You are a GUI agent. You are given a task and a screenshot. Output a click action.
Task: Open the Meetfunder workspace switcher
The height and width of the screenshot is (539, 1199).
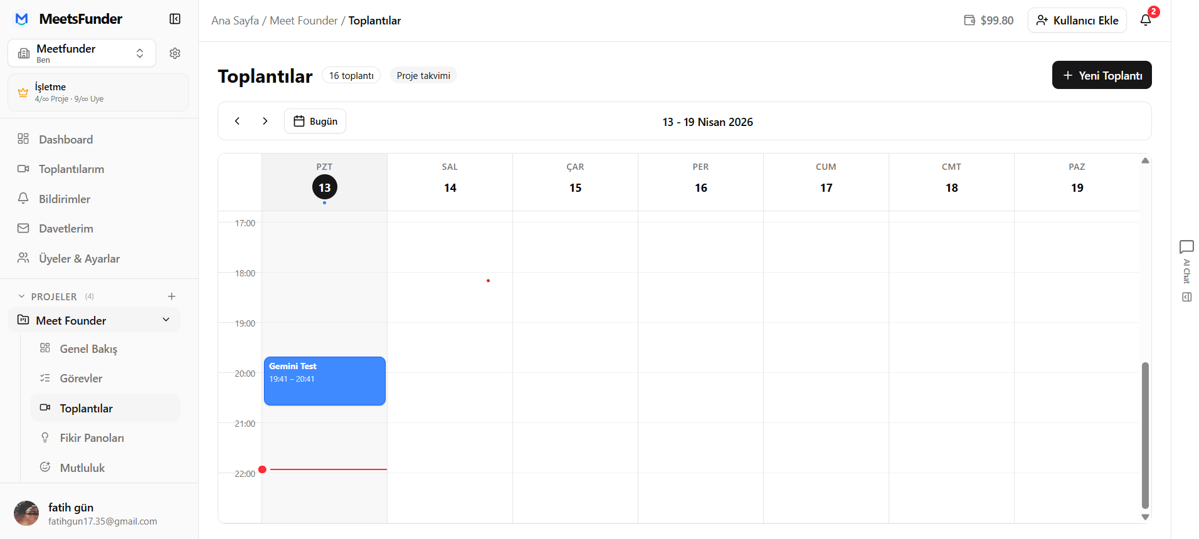pos(82,53)
